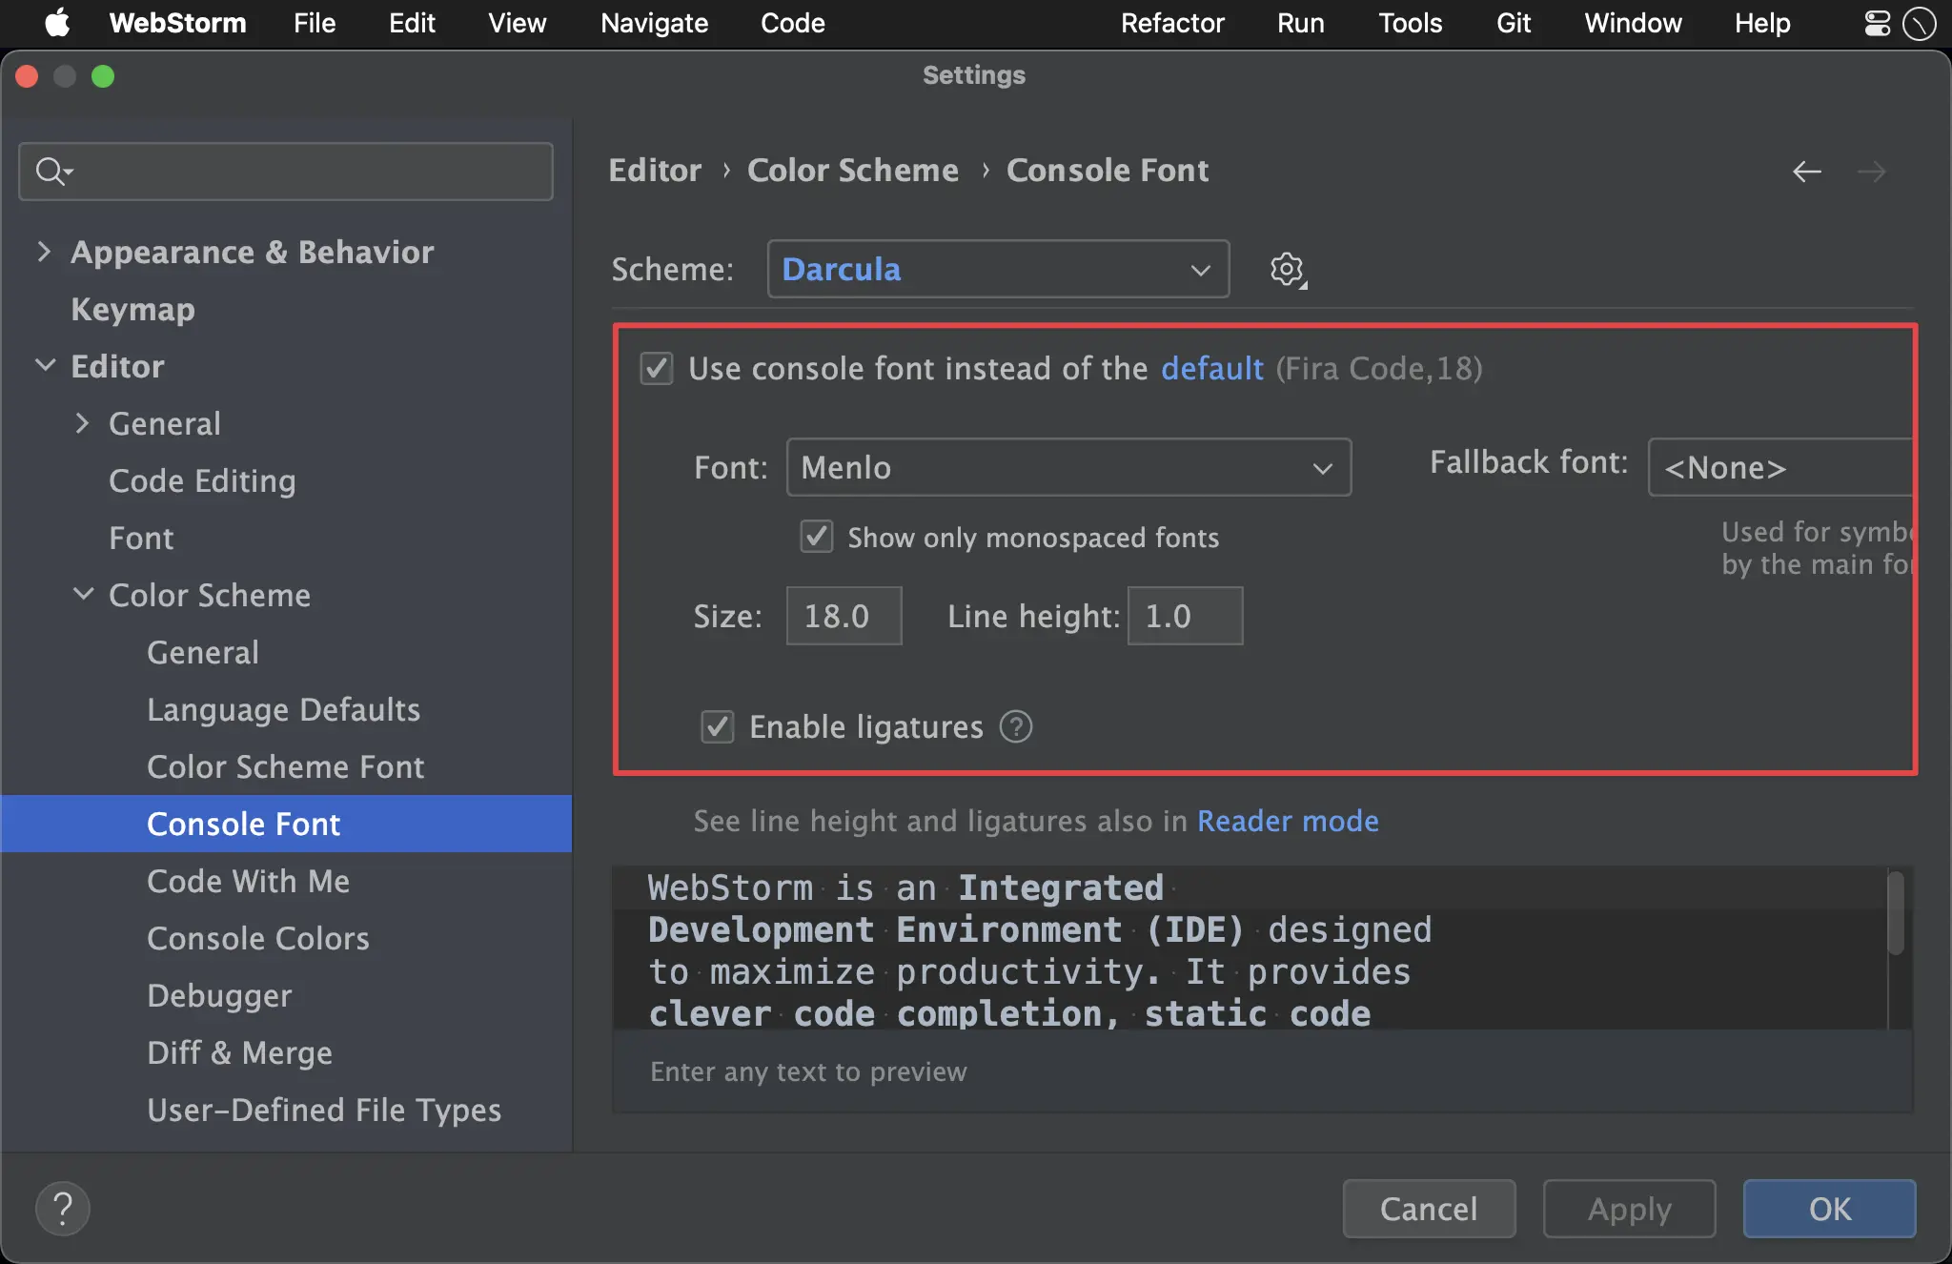The height and width of the screenshot is (1264, 1952).
Task: Expand the Appearance & Behavior section
Action: [x=50, y=252]
